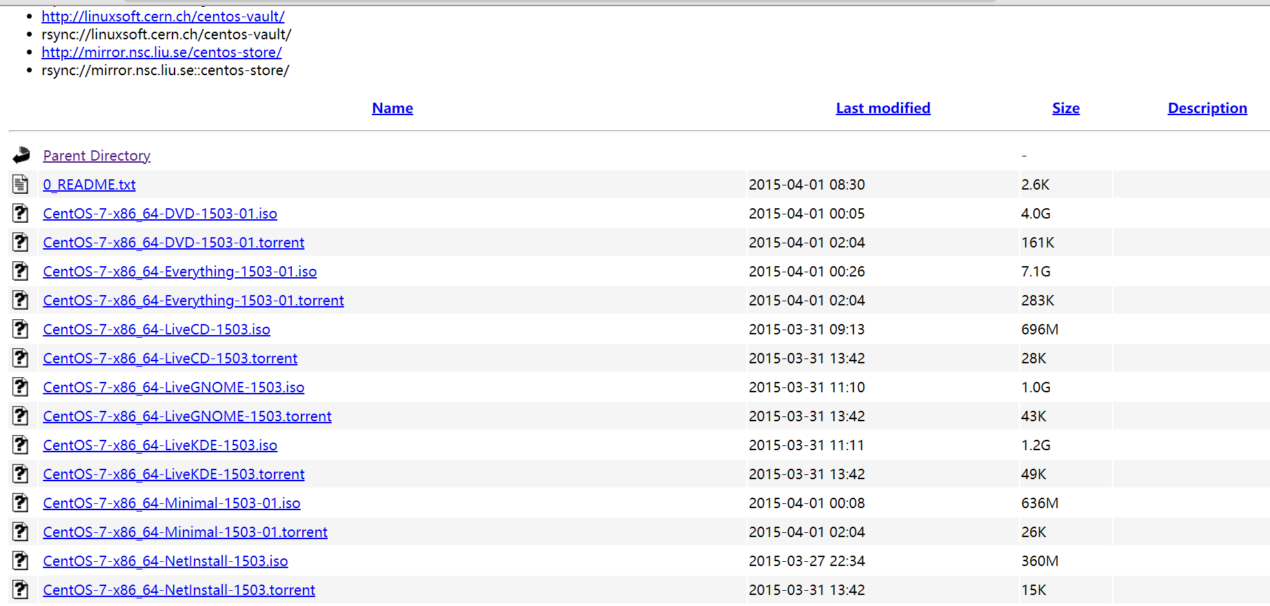Click the unknown-file icon beside CentOS-7-x86_64-DVD-1503-01.iso
This screenshot has height=606, width=1270.
pos(21,213)
